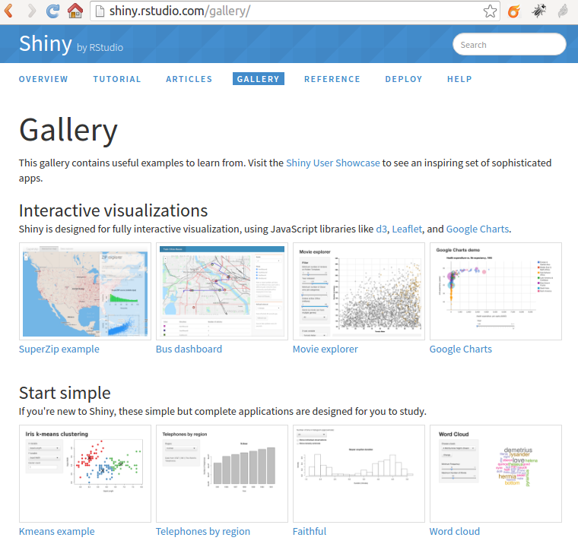Click the gray feather extension icon

[563, 11]
